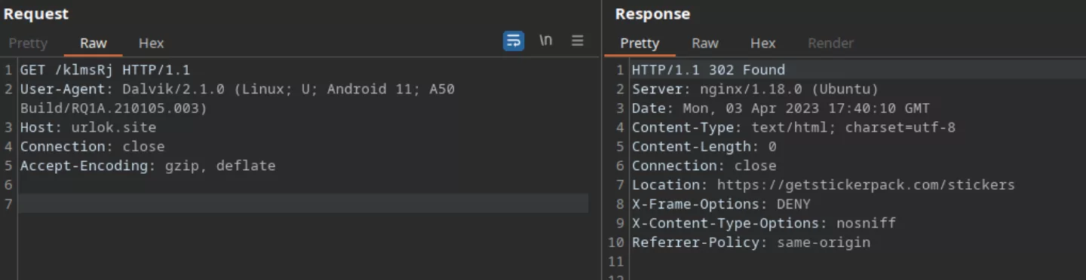This screenshot has height=280, width=1086.
Task: Select the Response Pretty tab
Action: pos(640,43)
